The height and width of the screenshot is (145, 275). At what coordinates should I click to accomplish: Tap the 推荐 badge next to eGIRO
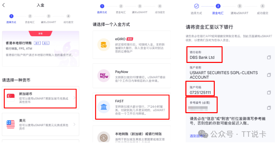pyautogui.click(x=130, y=39)
